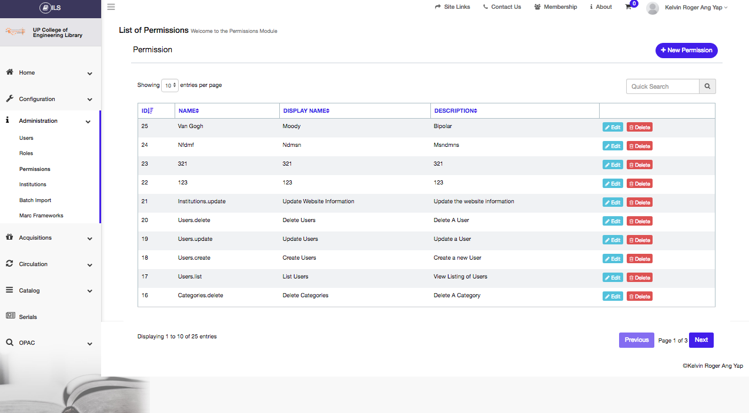Viewport: 749px width, 413px height.
Task: Click the ILS logo in header
Action: point(51,8)
